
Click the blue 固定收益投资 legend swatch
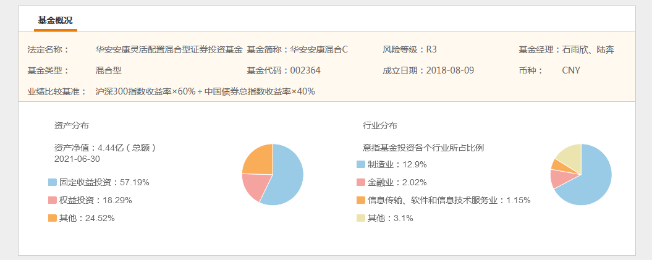tap(52, 182)
